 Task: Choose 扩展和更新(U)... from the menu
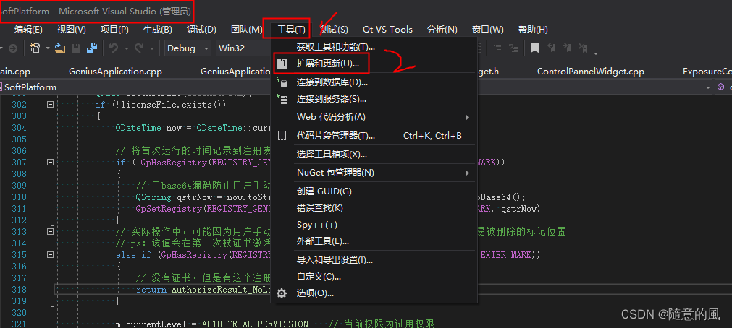pos(374,64)
